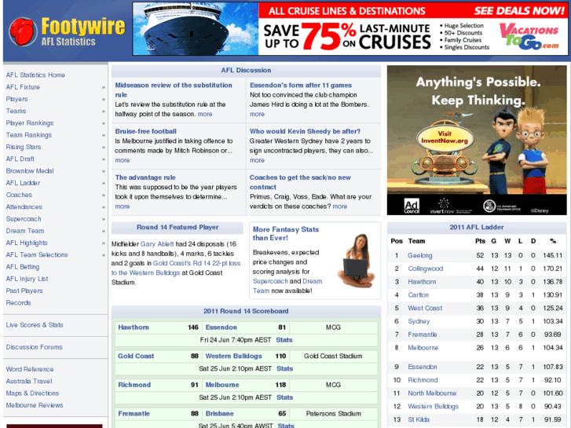571x428 pixels.
Task: Go to AFL Betting page
Action: [23, 267]
